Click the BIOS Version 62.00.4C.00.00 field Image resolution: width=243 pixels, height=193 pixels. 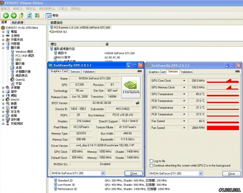[102, 103]
